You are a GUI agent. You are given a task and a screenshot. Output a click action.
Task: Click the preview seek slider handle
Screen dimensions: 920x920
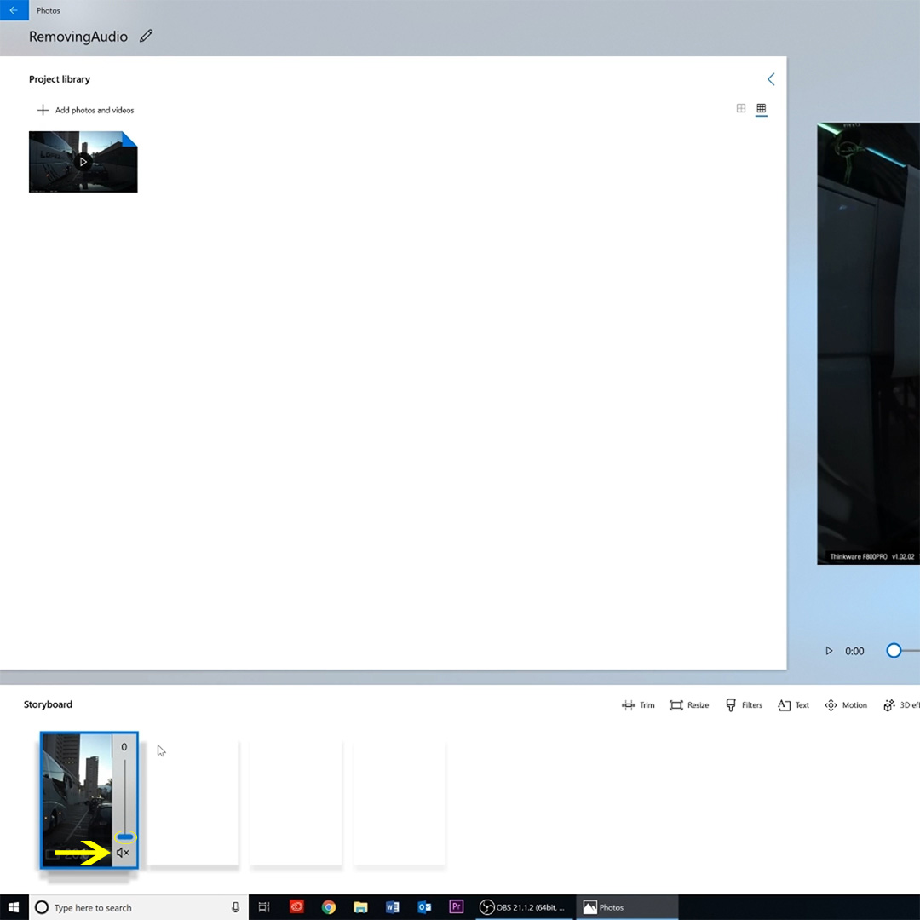click(894, 651)
